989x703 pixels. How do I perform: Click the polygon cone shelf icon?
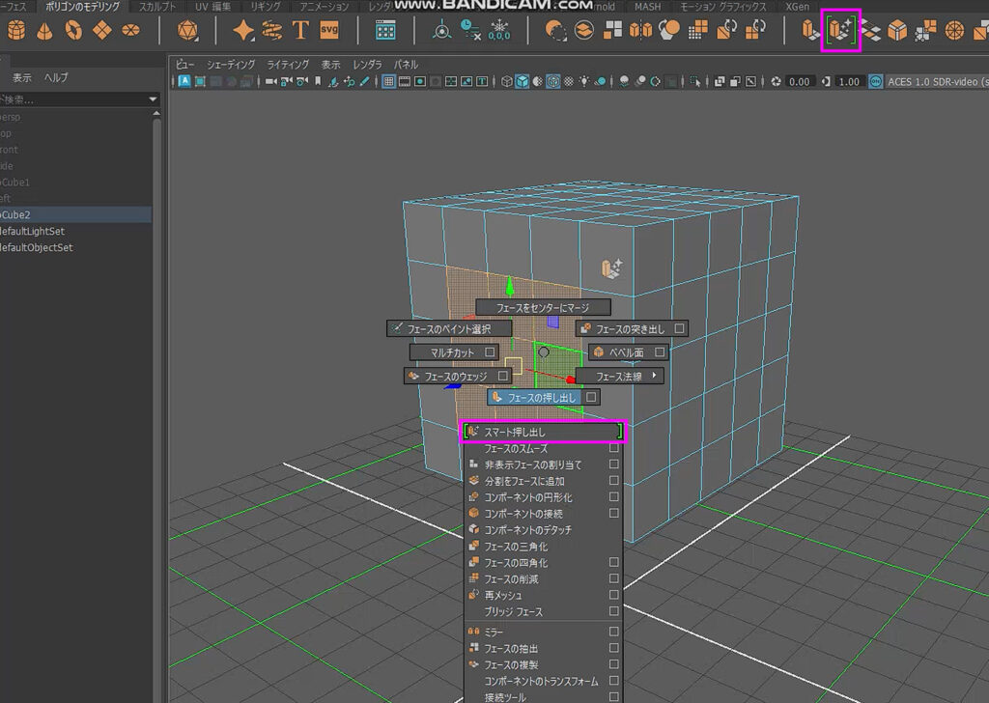coord(44,30)
